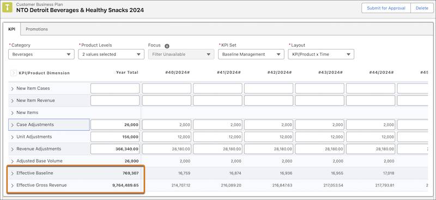Image resolution: width=436 pixels, height=200 pixels.
Task: Click New Item Cases week #44/2024# field
Action: pyautogui.click(x=371, y=88)
